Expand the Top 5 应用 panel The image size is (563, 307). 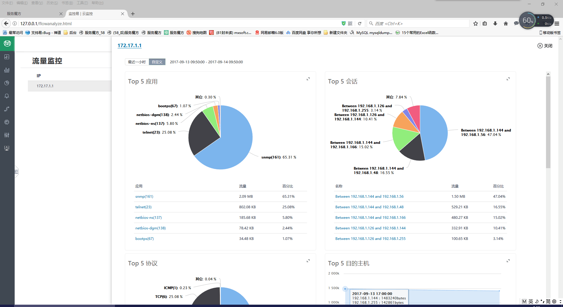[308, 79]
